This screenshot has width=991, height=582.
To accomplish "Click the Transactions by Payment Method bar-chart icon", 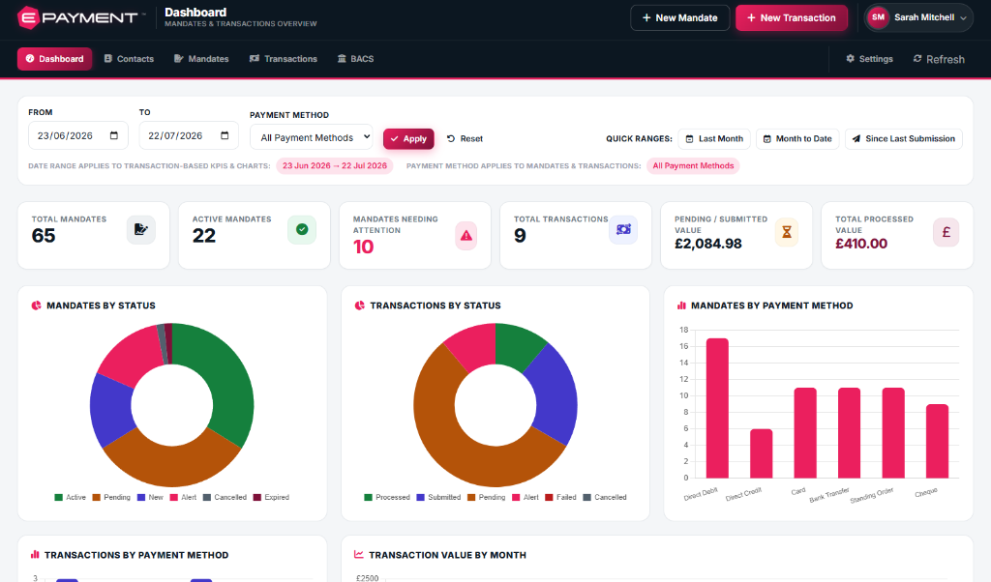I will click(35, 555).
